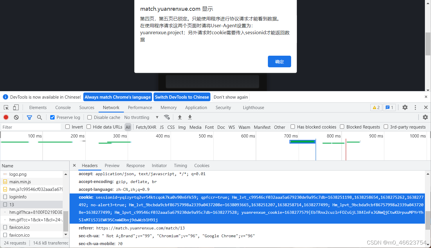
Task: Filter requests by JS type
Action: point(162,127)
